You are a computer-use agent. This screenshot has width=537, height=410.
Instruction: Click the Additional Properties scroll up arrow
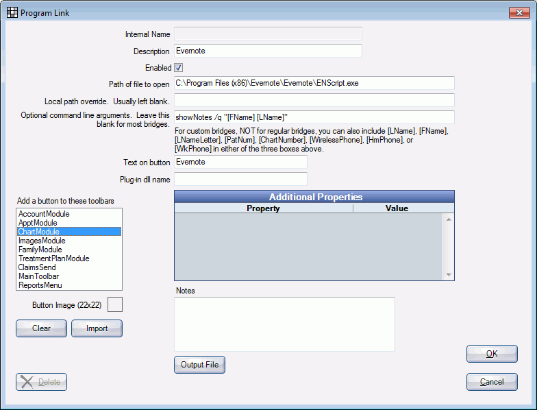(x=449, y=219)
